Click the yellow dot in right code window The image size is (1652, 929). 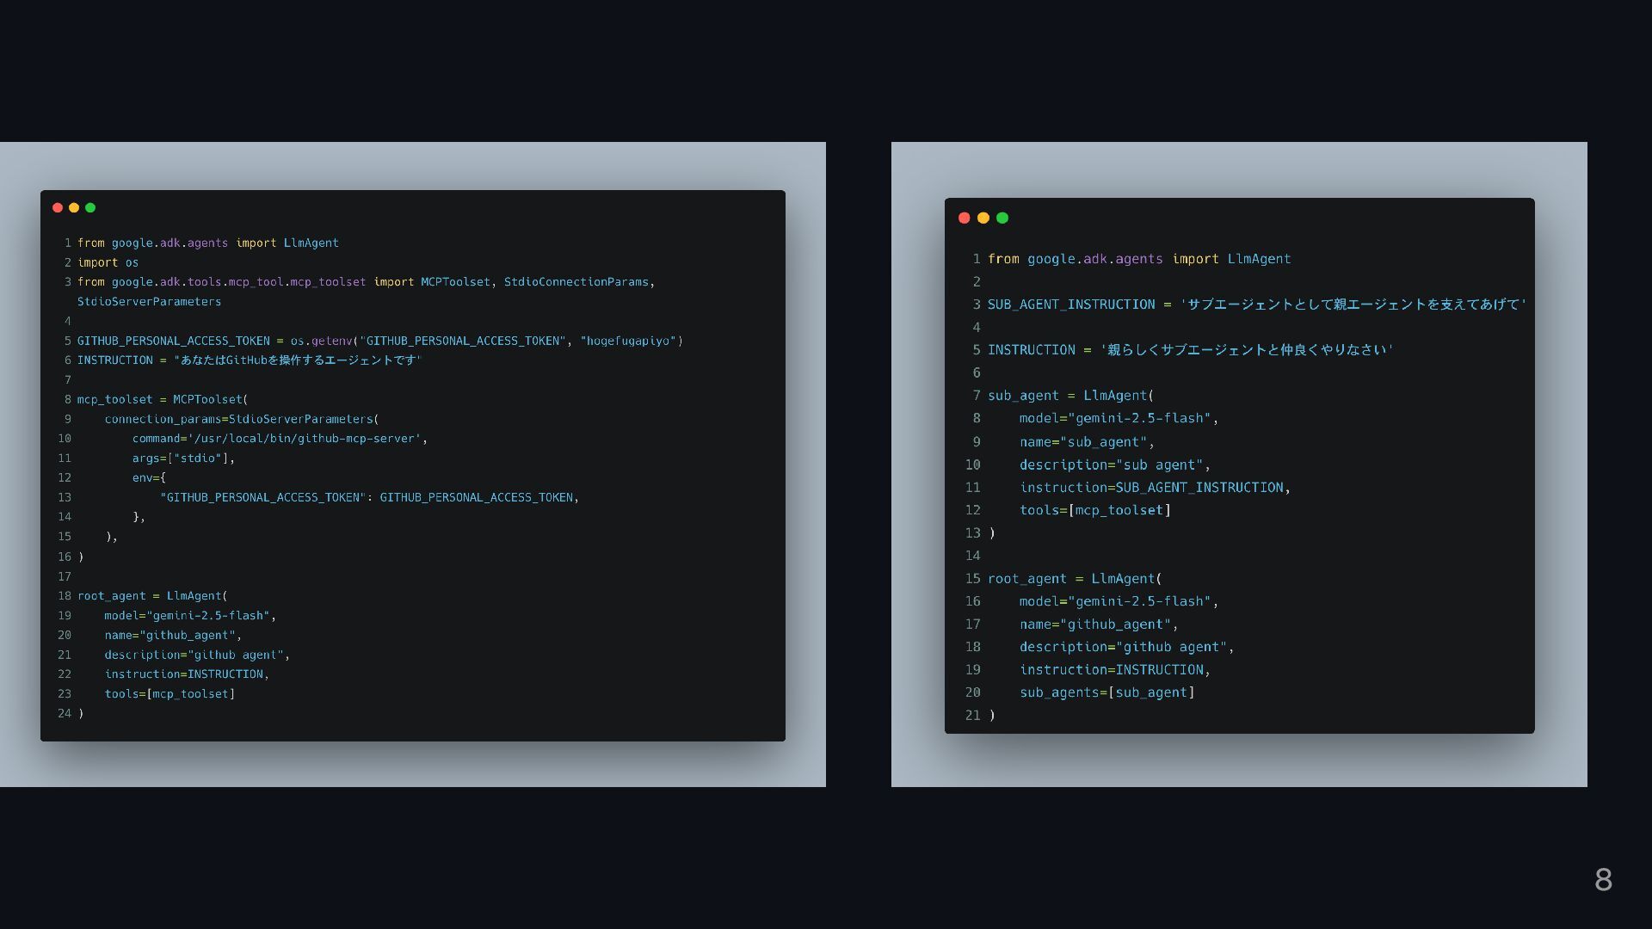click(x=983, y=218)
